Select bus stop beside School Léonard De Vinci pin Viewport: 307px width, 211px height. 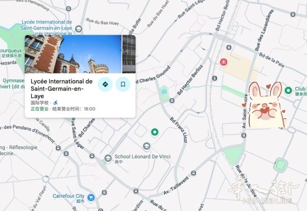tap(92, 156)
